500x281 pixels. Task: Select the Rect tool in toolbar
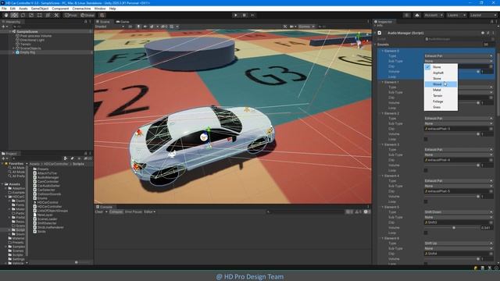click(40, 15)
